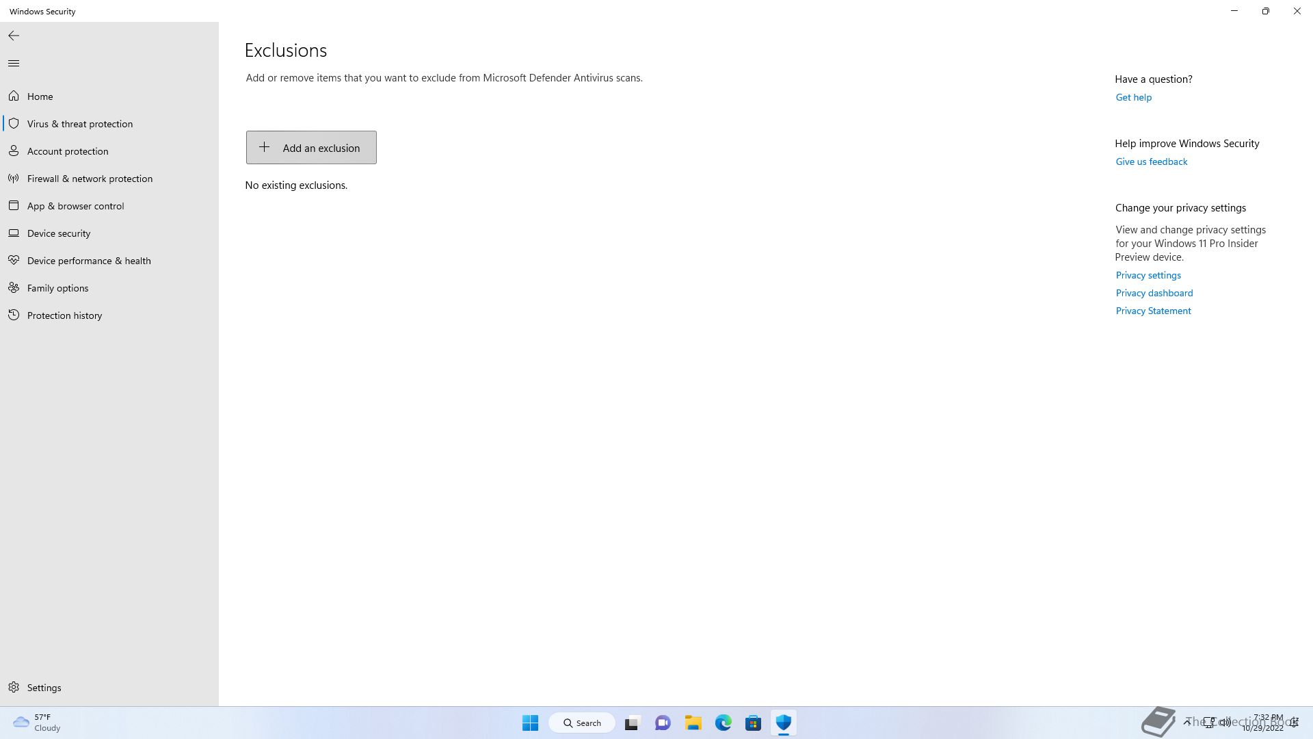
Task: Open Settings in the sidebar
Action: [x=109, y=688]
